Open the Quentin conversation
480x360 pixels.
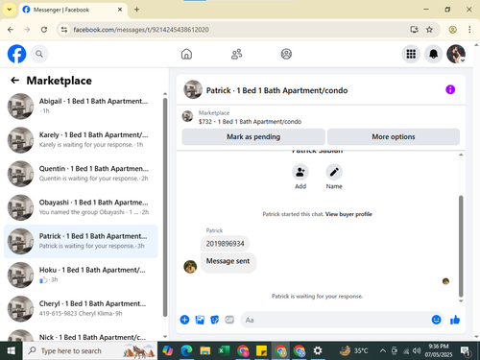click(x=81, y=174)
